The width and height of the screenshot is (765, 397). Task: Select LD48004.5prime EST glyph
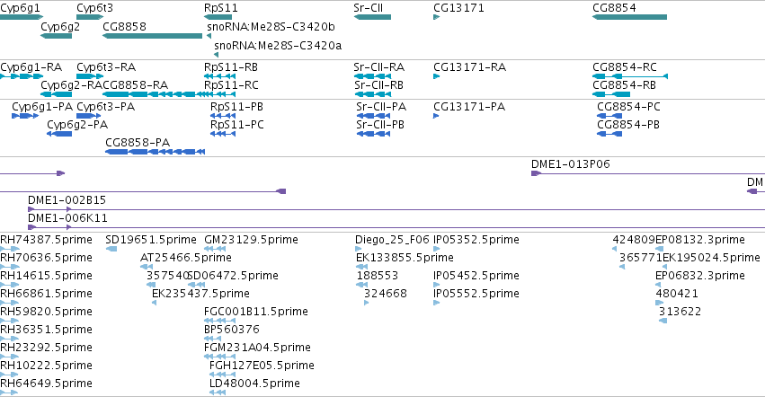[x=218, y=393]
